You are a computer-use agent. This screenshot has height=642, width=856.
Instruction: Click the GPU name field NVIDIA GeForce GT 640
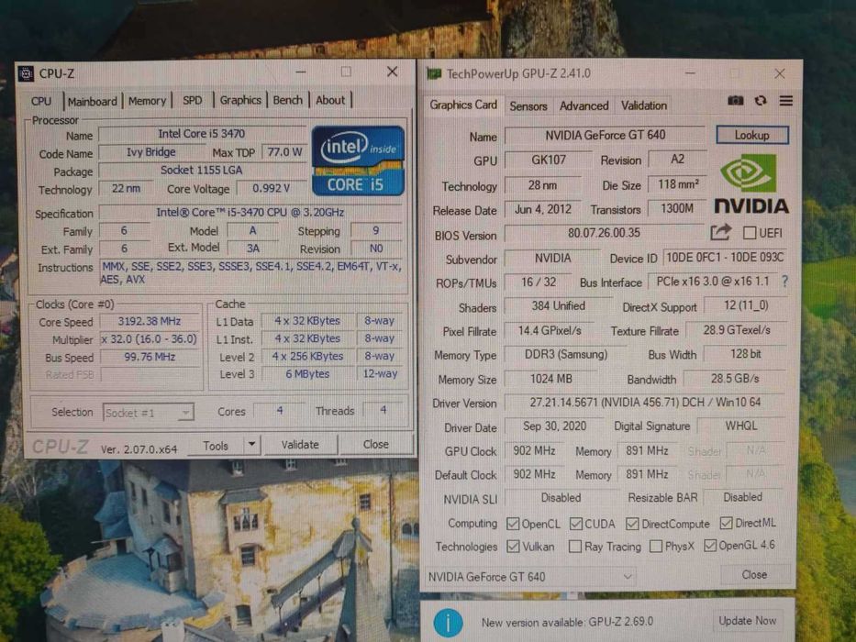coord(605,135)
